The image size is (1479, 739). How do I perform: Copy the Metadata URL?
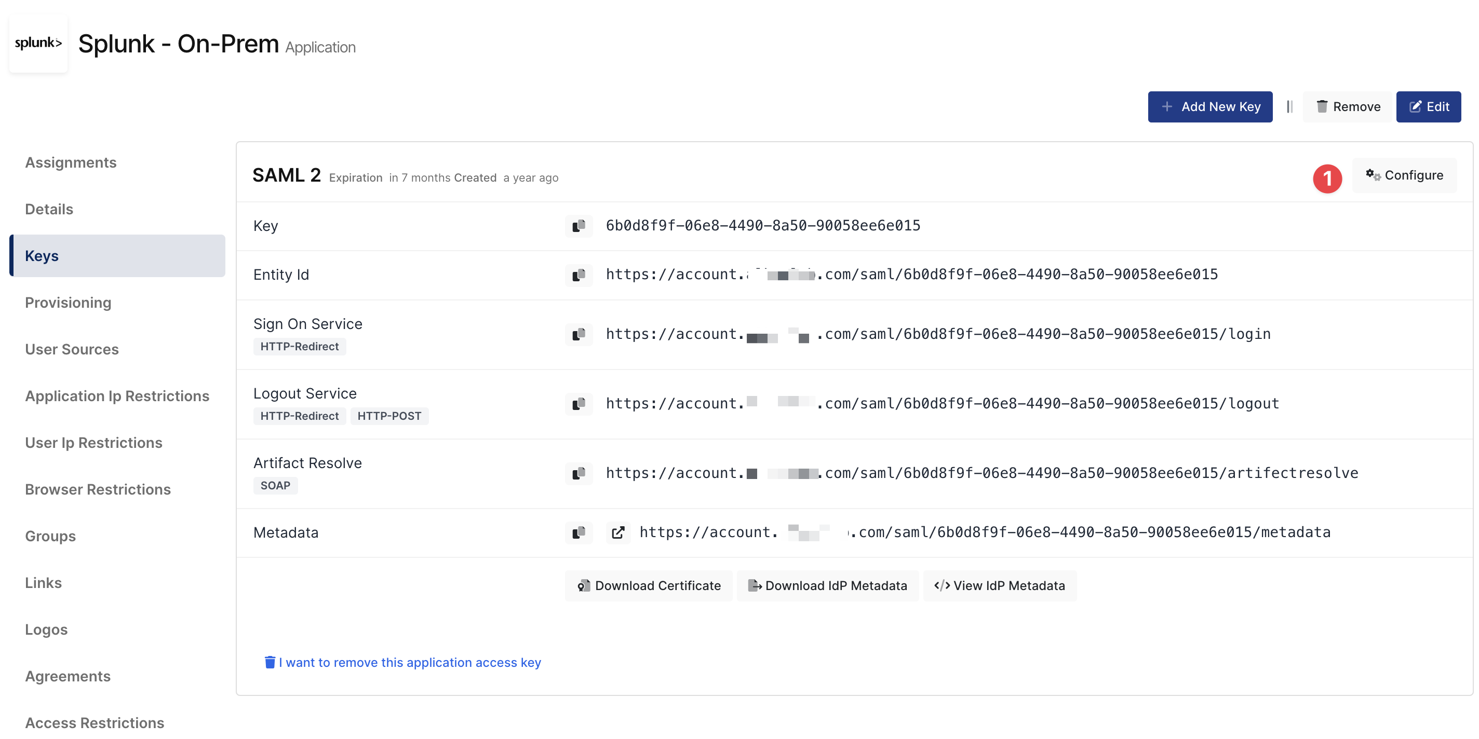click(x=578, y=532)
